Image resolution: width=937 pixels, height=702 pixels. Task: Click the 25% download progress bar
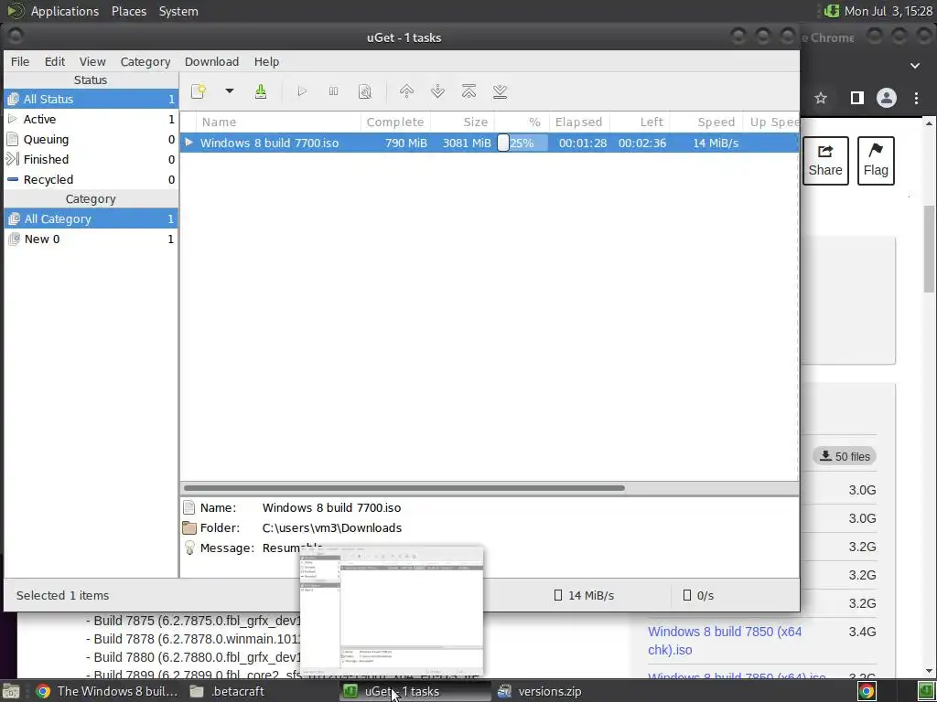pos(522,144)
